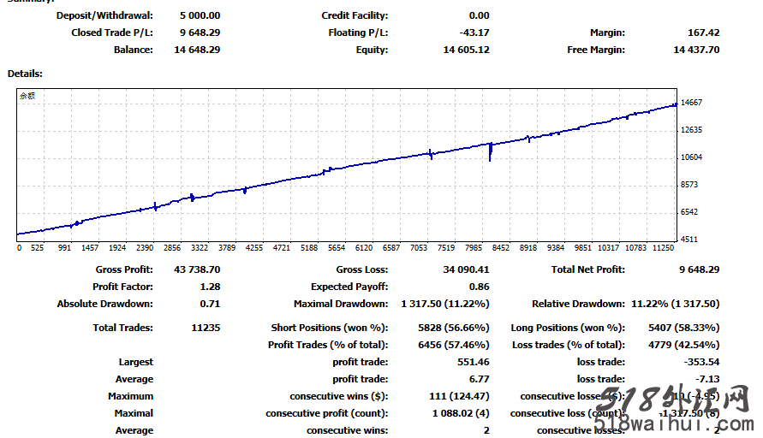Screen dimensions: 763x438
Task: Click average profit trade value 6.77
Action: tap(480, 379)
